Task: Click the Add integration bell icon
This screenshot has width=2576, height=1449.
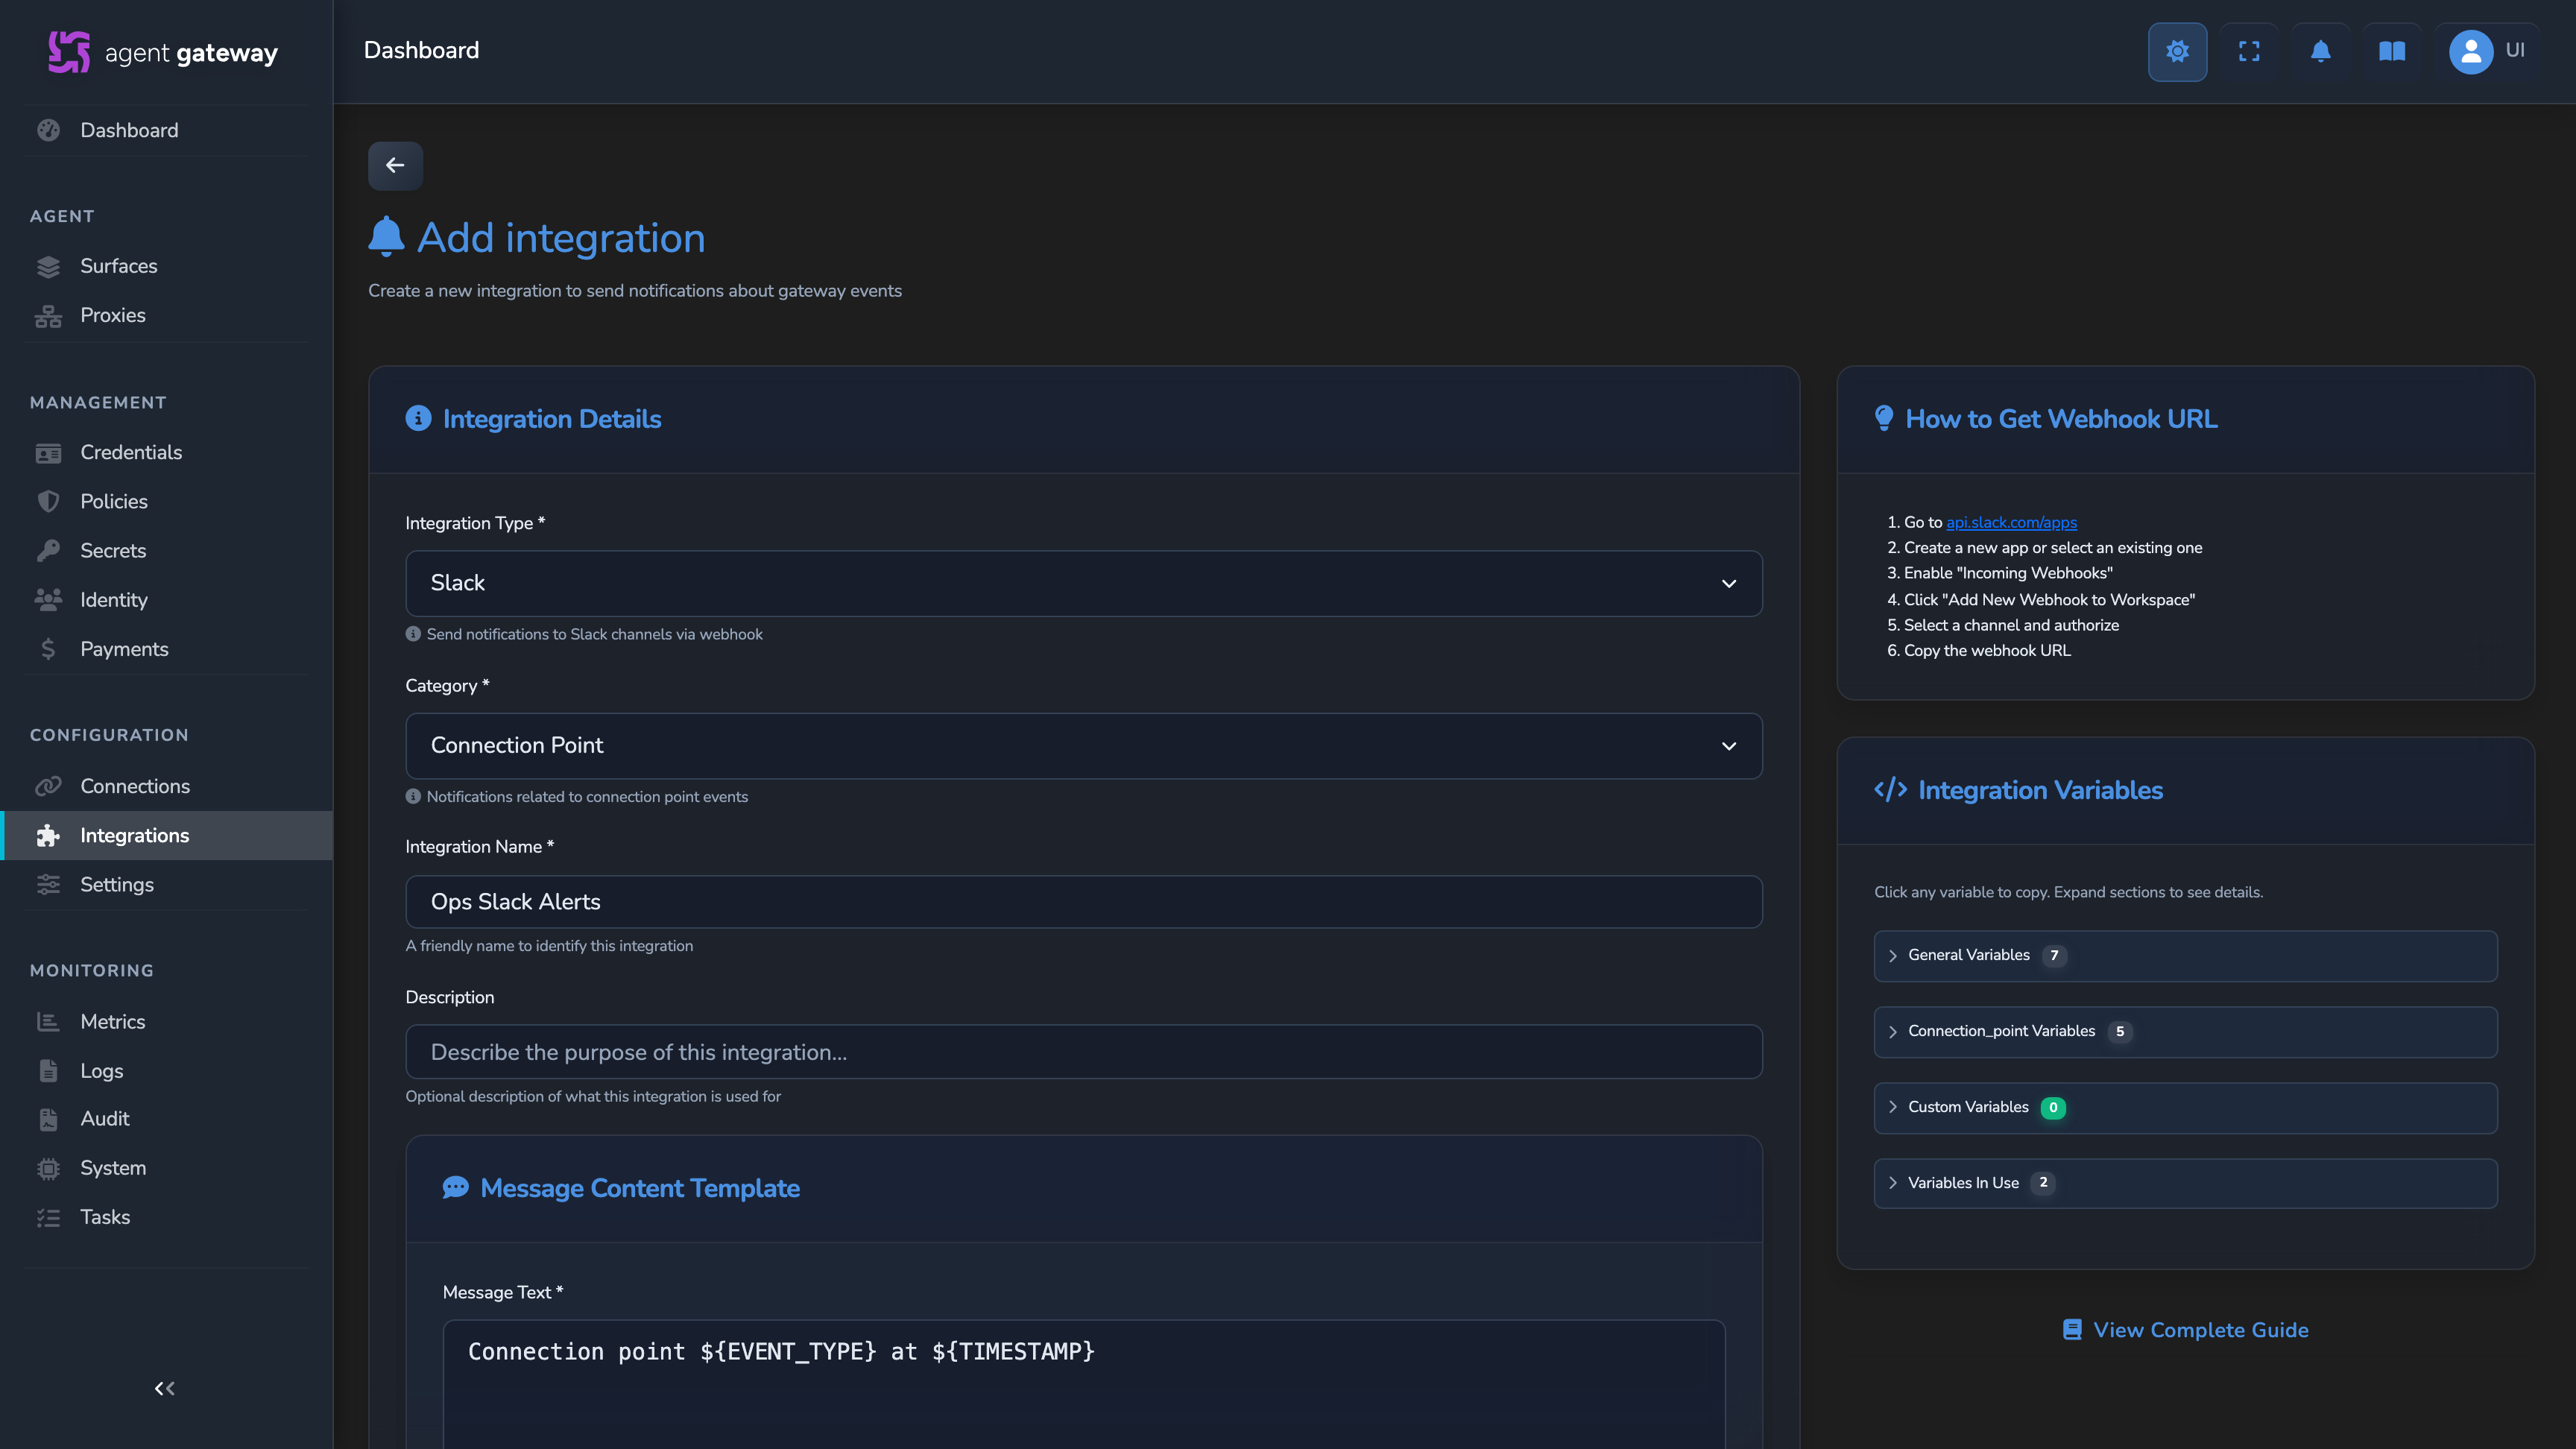Action: click(386, 237)
